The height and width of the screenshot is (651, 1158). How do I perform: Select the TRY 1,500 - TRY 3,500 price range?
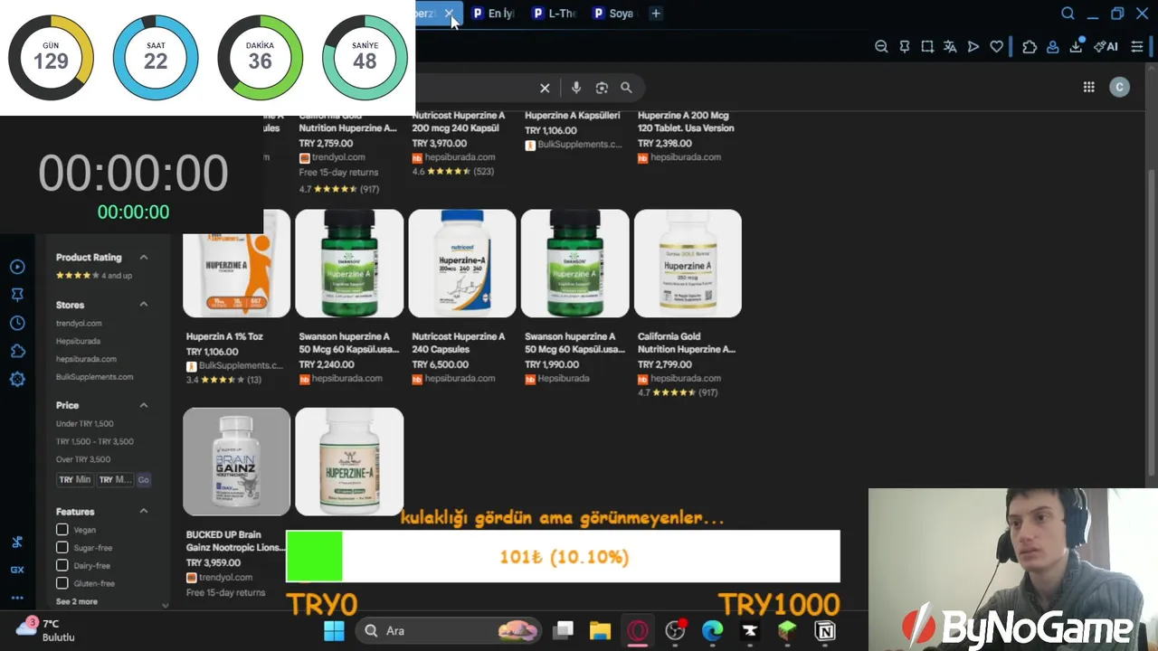[x=95, y=441]
